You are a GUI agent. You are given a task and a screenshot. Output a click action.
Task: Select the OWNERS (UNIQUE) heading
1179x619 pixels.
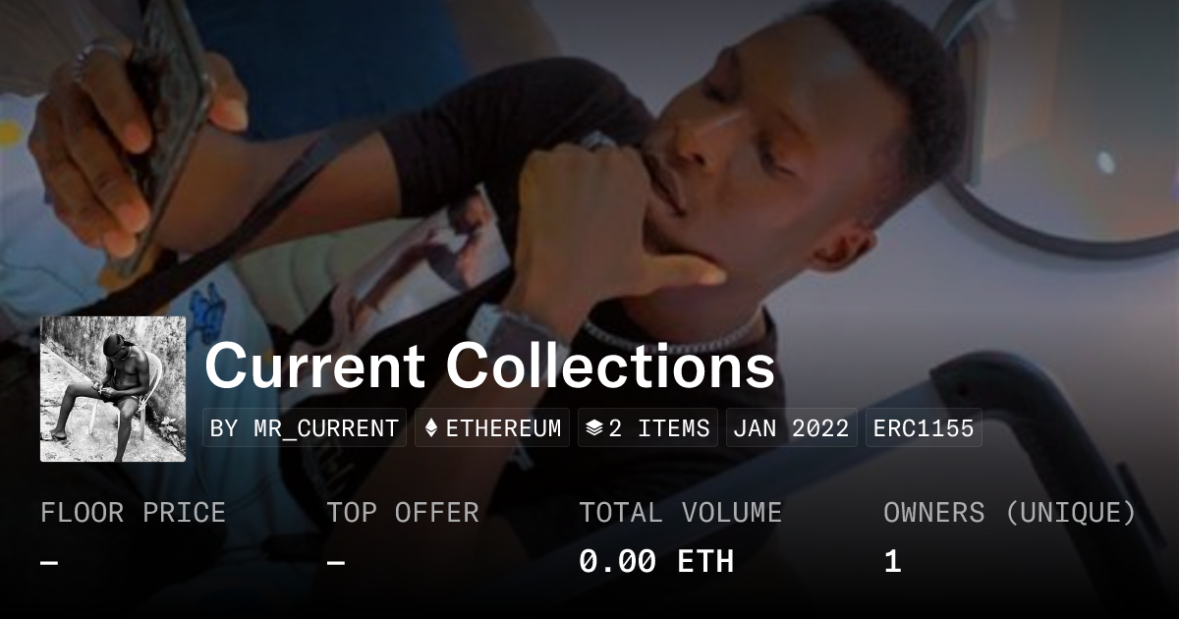click(x=1010, y=513)
